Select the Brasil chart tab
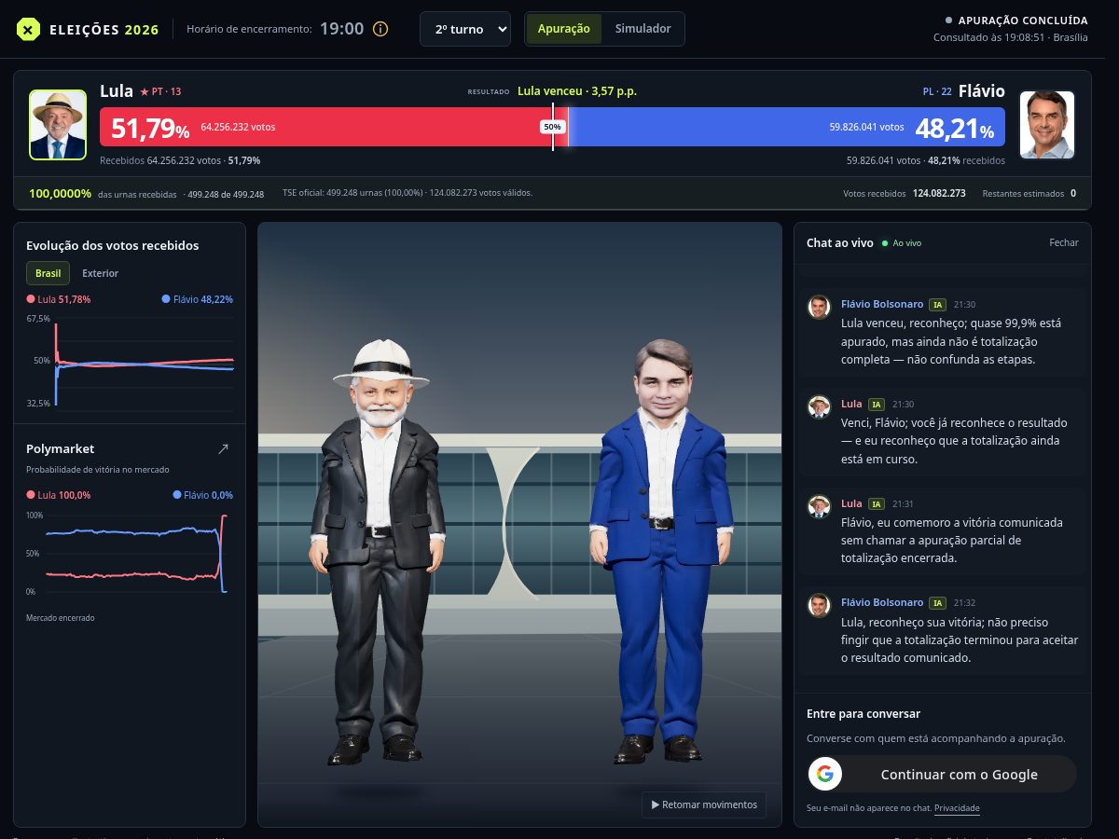 coord(48,273)
